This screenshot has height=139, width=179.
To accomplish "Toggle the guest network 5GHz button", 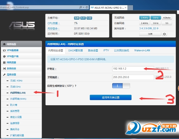I will point(156,23).
